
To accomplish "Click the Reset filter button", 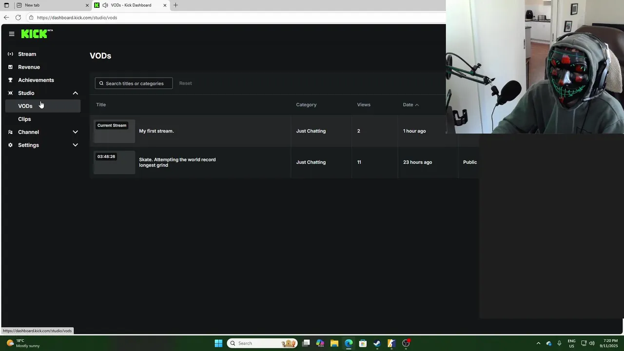I will pos(185,83).
